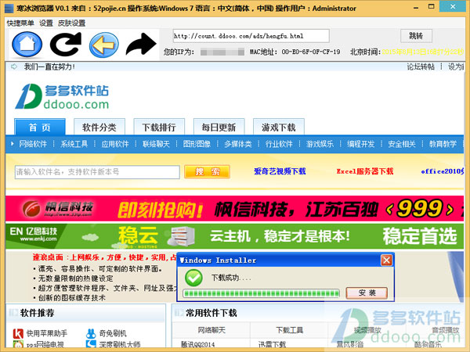The height and width of the screenshot is (352, 470).
Task: Click the green checkmark icon in installer
Action: coord(193,278)
